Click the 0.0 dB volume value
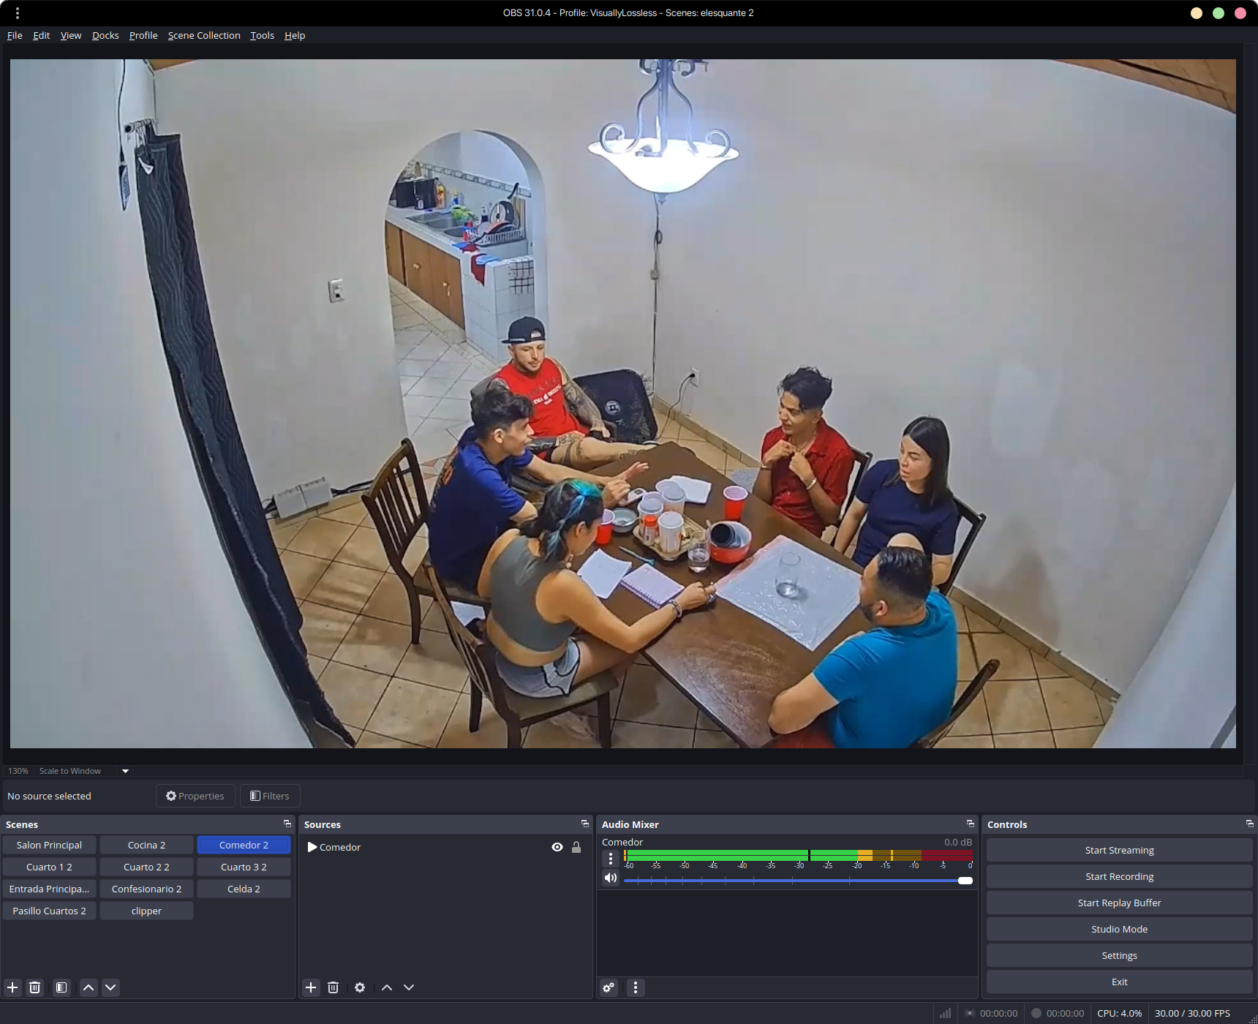The image size is (1258, 1024). [957, 842]
